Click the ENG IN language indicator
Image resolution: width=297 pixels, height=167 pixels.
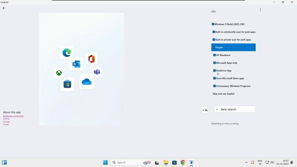click(260, 162)
